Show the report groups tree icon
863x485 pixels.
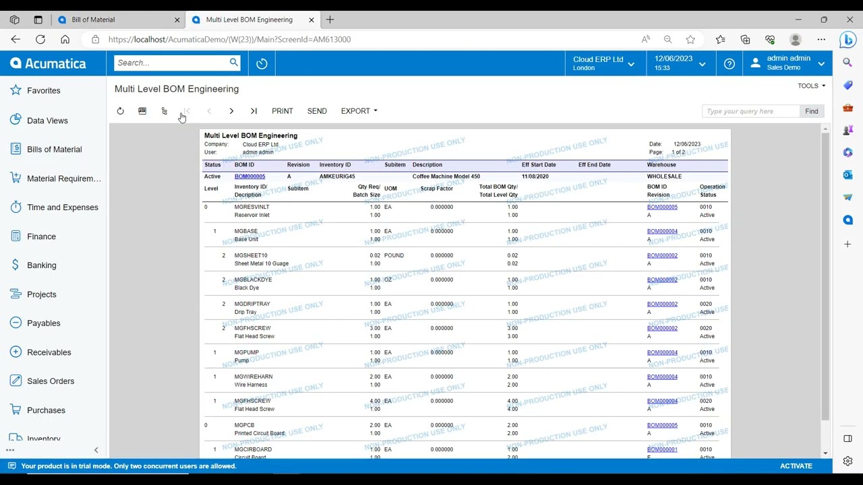(x=164, y=111)
